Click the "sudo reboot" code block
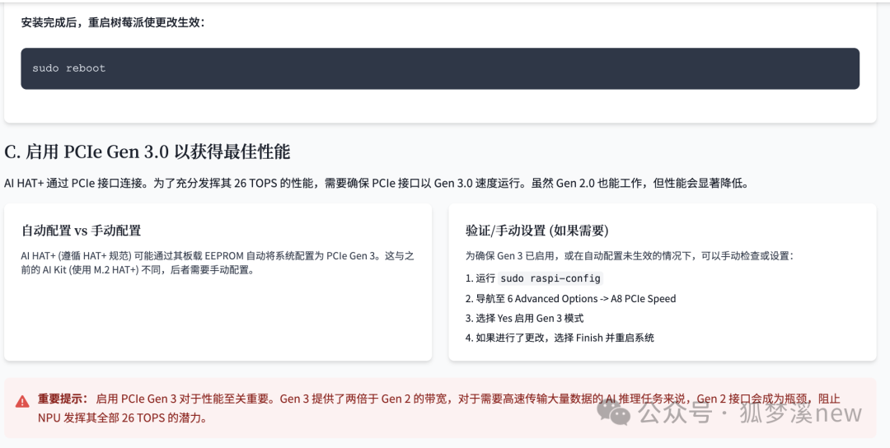This screenshot has width=890, height=448. (440, 68)
